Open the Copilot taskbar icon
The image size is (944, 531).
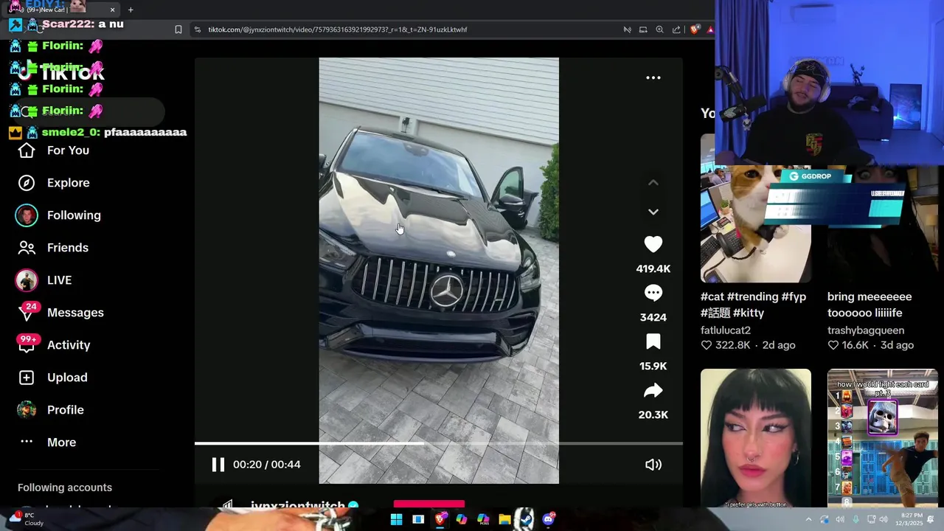(462, 519)
